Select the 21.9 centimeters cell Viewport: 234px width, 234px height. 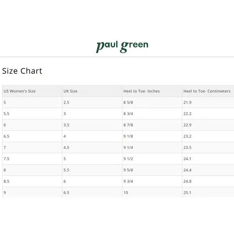click(x=208, y=102)
